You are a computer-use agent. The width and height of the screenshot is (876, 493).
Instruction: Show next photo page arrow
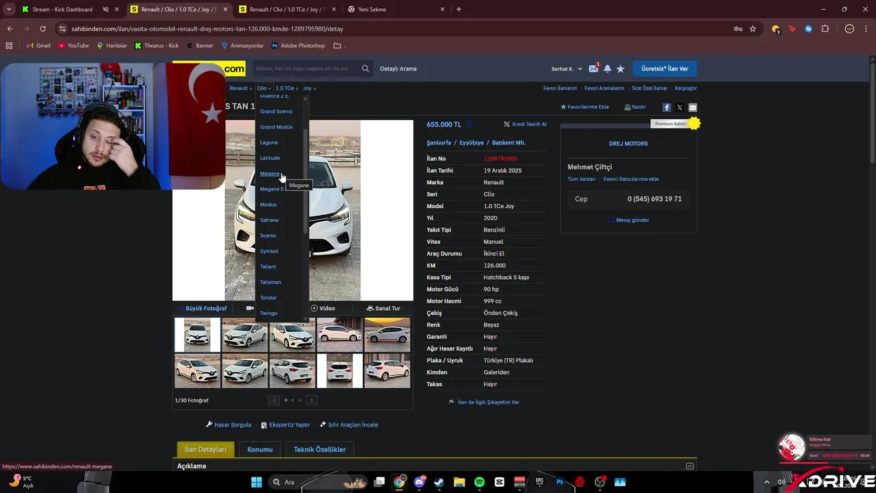pos(311,400)
